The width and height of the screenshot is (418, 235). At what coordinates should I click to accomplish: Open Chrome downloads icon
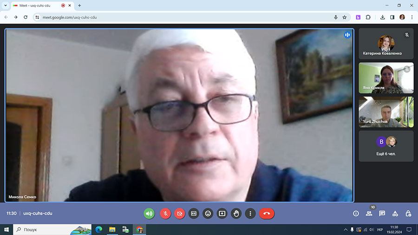tap(382, 17)
